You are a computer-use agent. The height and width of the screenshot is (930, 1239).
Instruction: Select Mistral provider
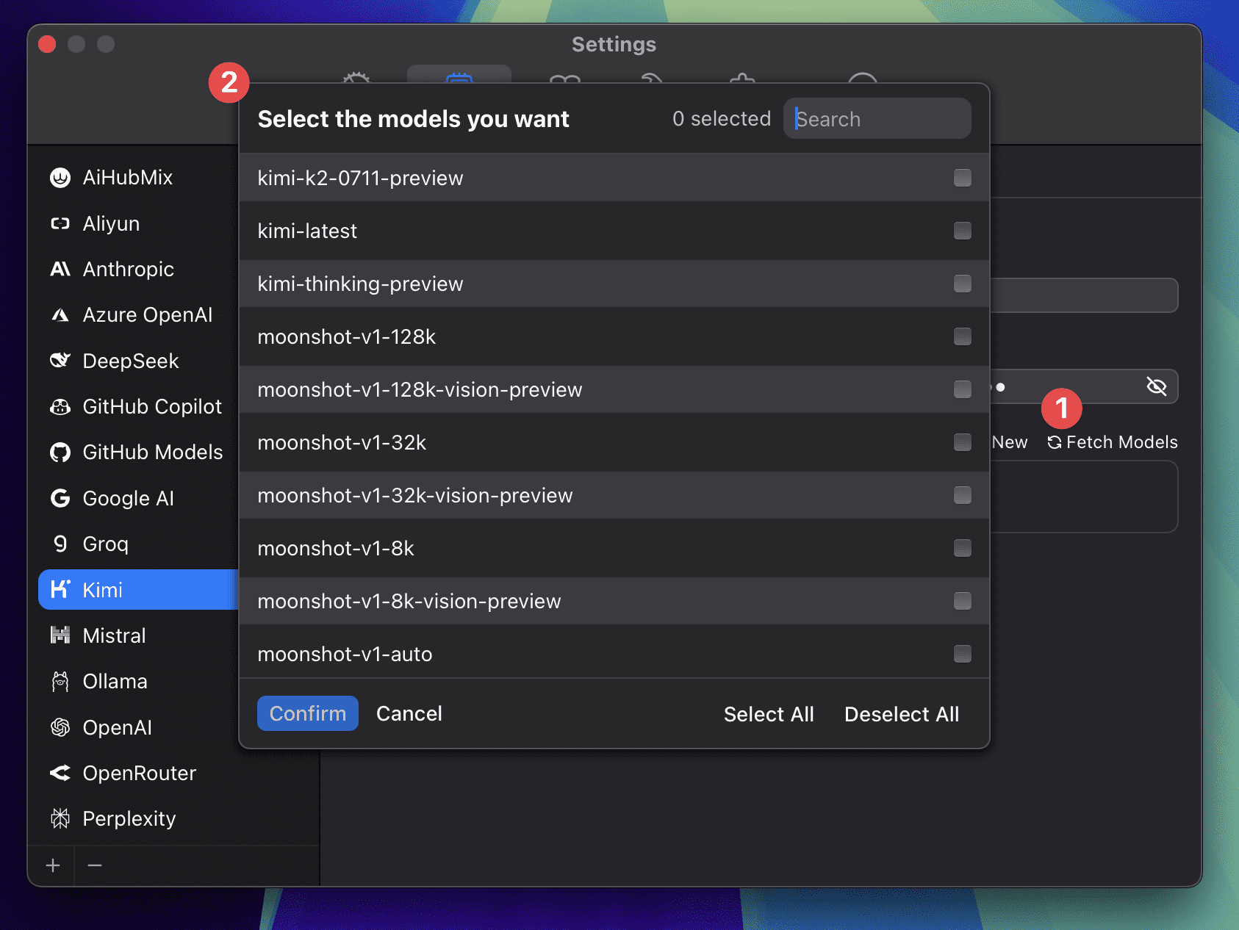pyautogui.click(x=138, y=635)
